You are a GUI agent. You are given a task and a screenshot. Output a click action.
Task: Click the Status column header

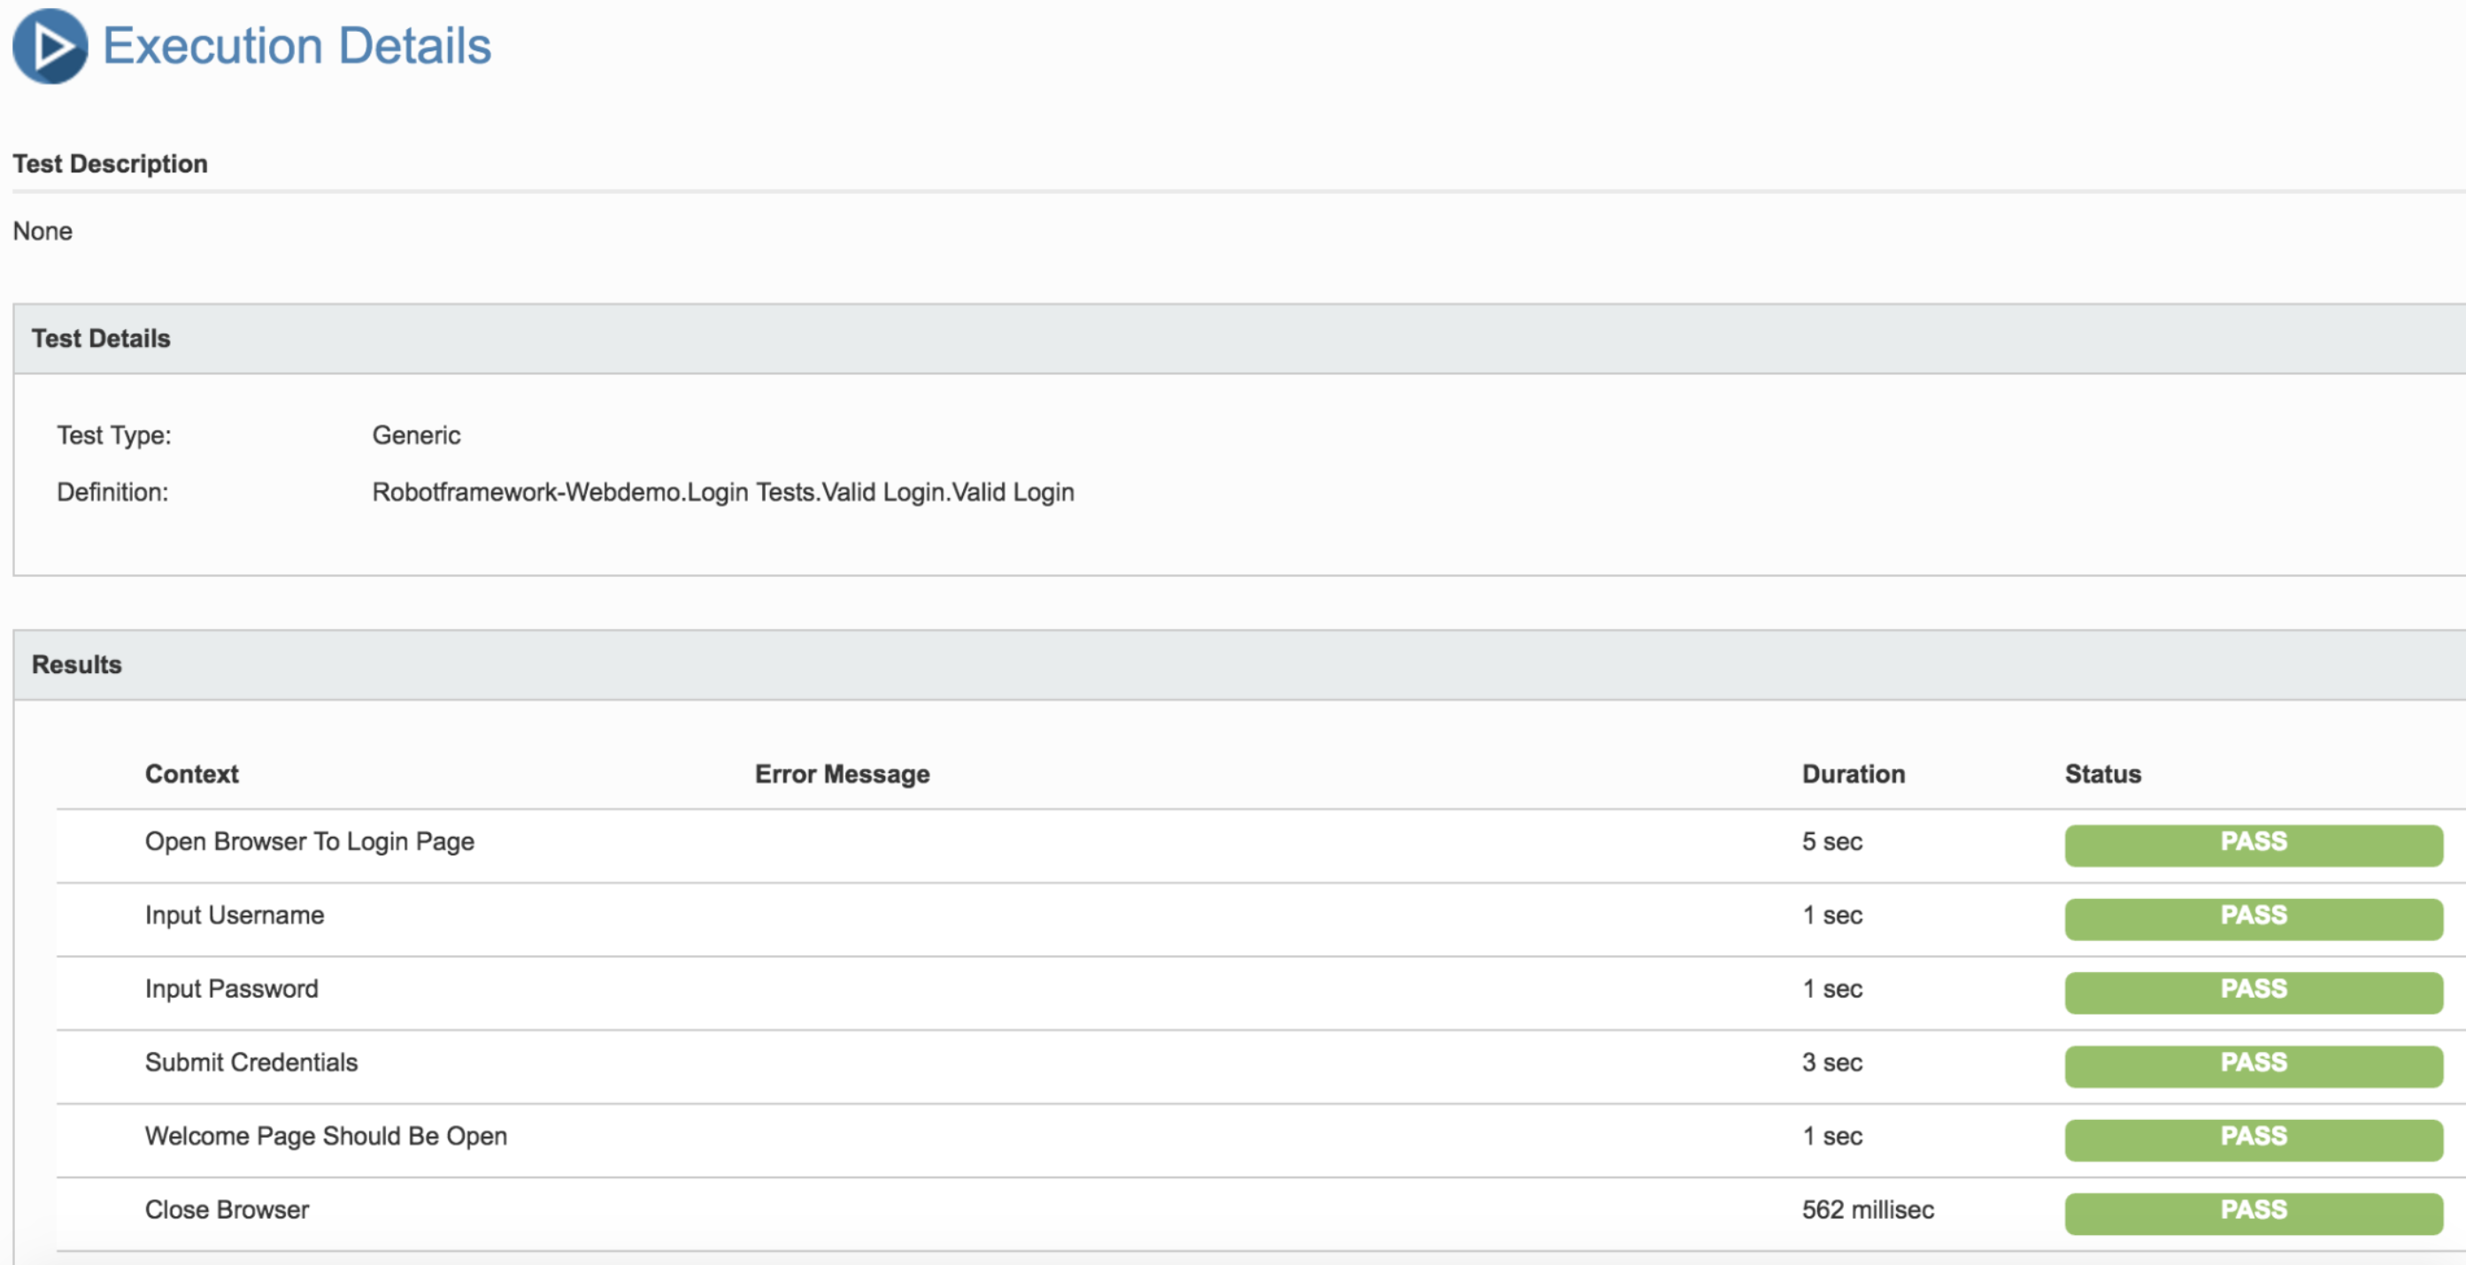tap(2102, 774)
